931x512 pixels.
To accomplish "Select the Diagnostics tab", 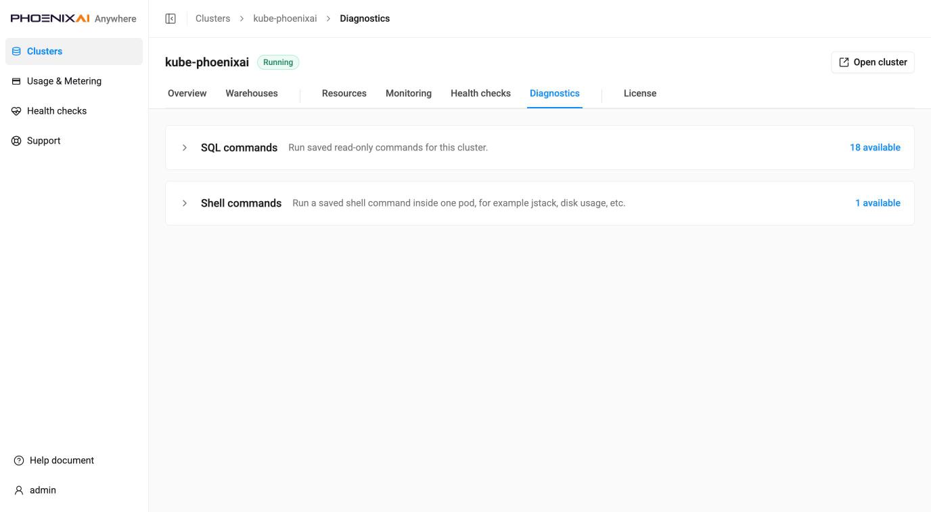I will (x=555, y=93).
